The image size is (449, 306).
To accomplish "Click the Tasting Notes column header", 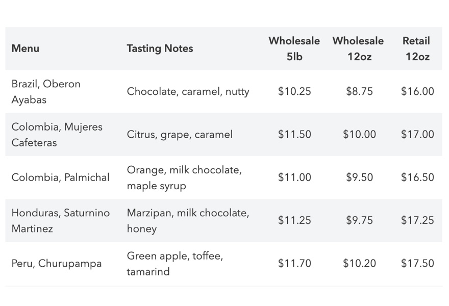I will point(160,48).
